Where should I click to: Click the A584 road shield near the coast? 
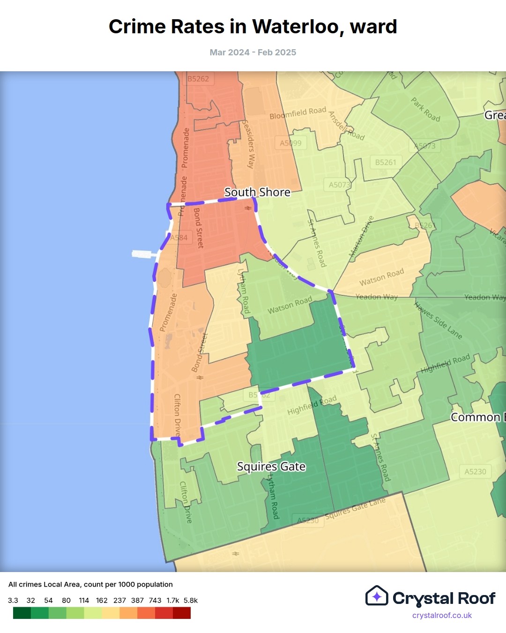179,238
